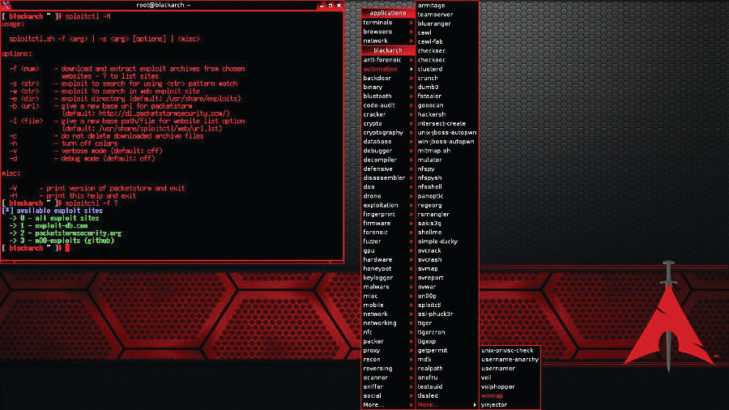Open the reversing category
729x410 pixels.
pyautogui.click(x=388, y=369)
